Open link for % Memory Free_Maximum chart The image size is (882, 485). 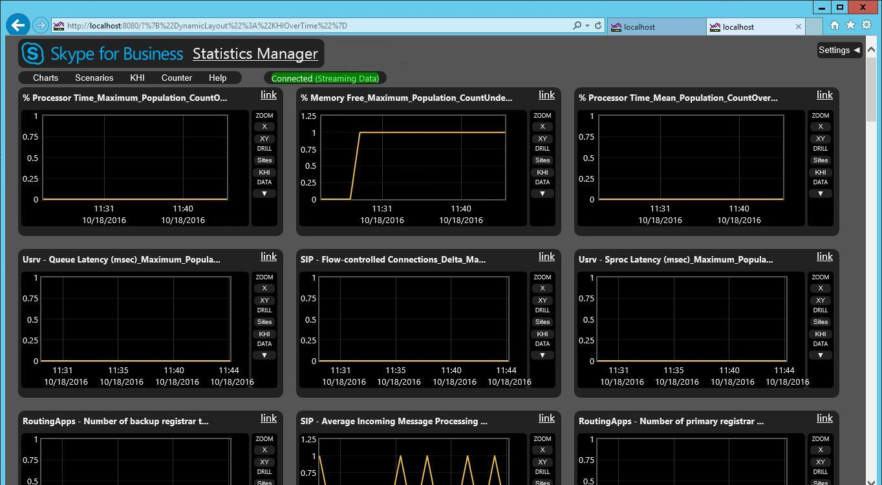point(546,95)
